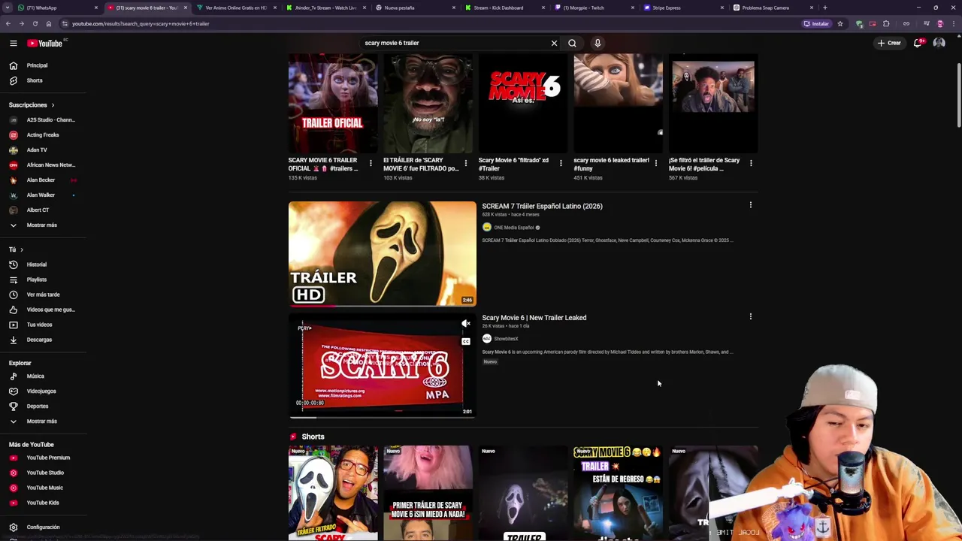Viewport: 962px width, 541px height.
Task: Open options for leaked trailer #funny short
Action: [x=655, y=163]
